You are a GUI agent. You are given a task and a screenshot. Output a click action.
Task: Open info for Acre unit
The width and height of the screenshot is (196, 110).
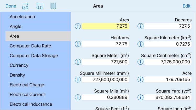coord(140,80)
